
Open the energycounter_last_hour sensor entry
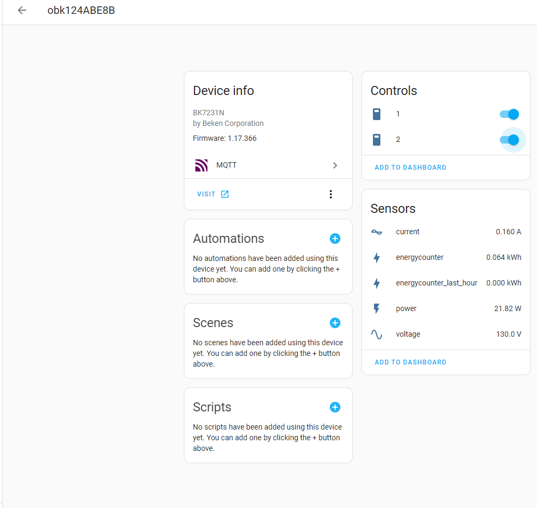(446, 283)
